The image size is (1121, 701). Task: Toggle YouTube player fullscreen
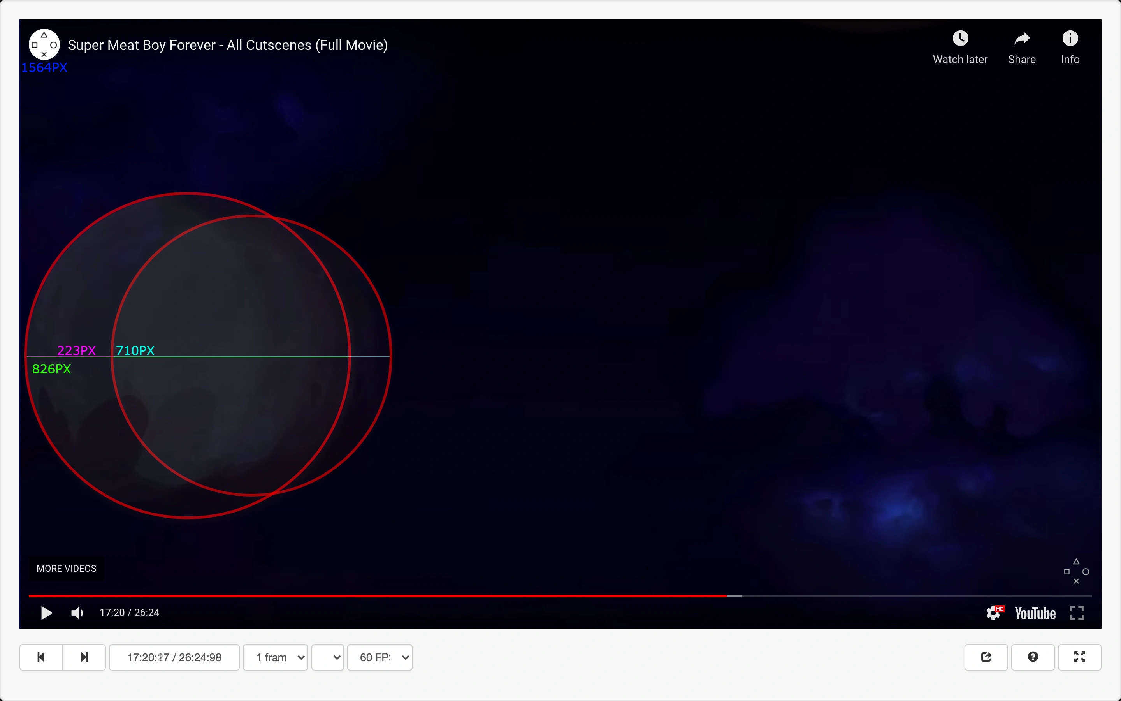pyautogui.click(x=1077, y=613)
